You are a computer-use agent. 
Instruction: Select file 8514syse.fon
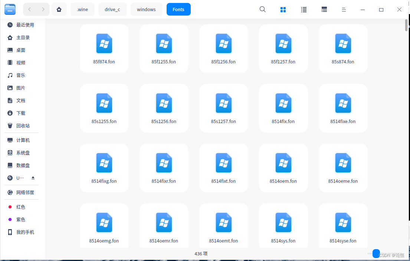343,226
